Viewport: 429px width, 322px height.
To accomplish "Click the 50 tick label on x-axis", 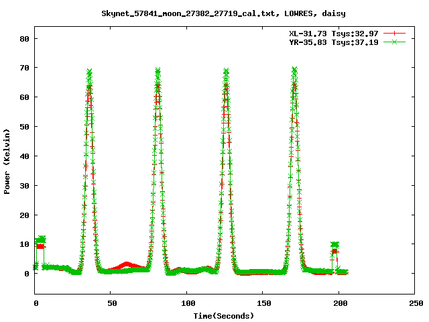I will [112, 303].
